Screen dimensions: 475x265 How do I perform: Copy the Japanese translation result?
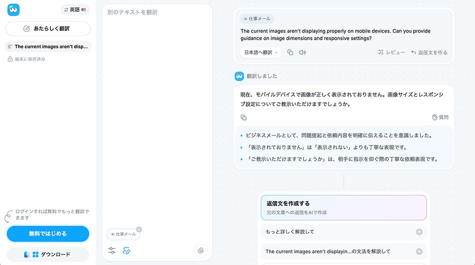(x=244, y=117)
